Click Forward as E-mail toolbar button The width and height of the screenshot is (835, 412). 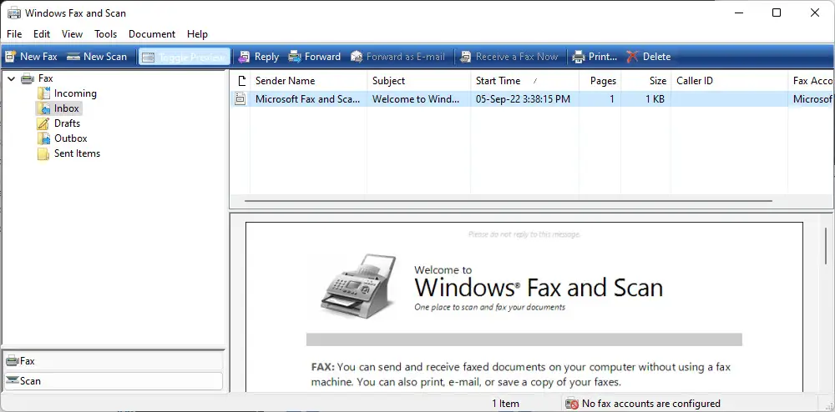(397, 57)
